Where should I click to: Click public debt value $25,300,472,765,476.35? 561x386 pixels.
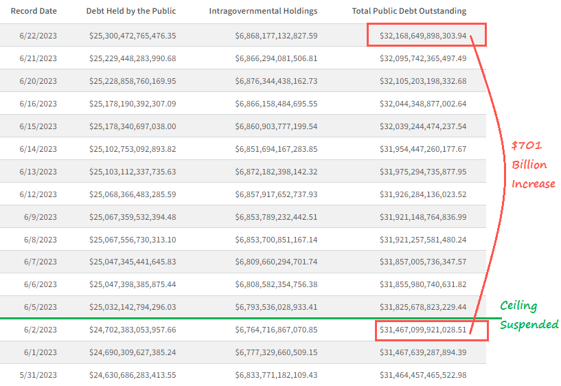point(133,36)
